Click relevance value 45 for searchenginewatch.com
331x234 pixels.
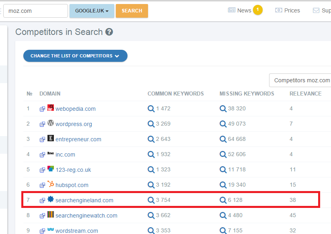coord(293,216)
